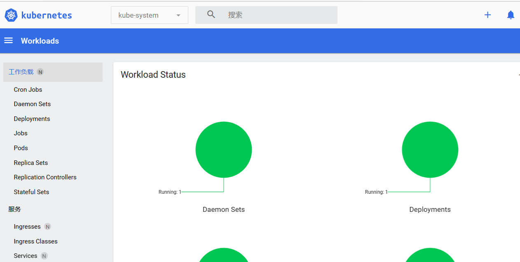The image size is (520, 262).
Task: Open the kubernetes home link text
Action: [47, 15]
